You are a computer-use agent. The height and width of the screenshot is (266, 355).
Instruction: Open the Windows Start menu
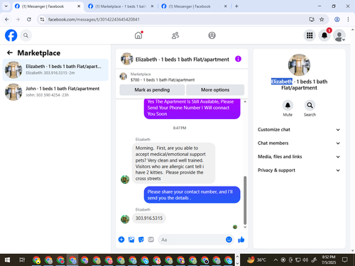7,260
